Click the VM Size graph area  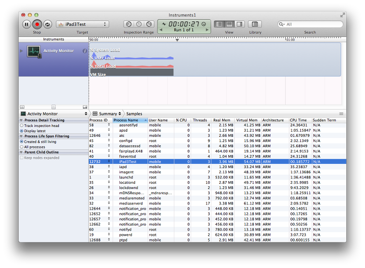coord(132,72)
